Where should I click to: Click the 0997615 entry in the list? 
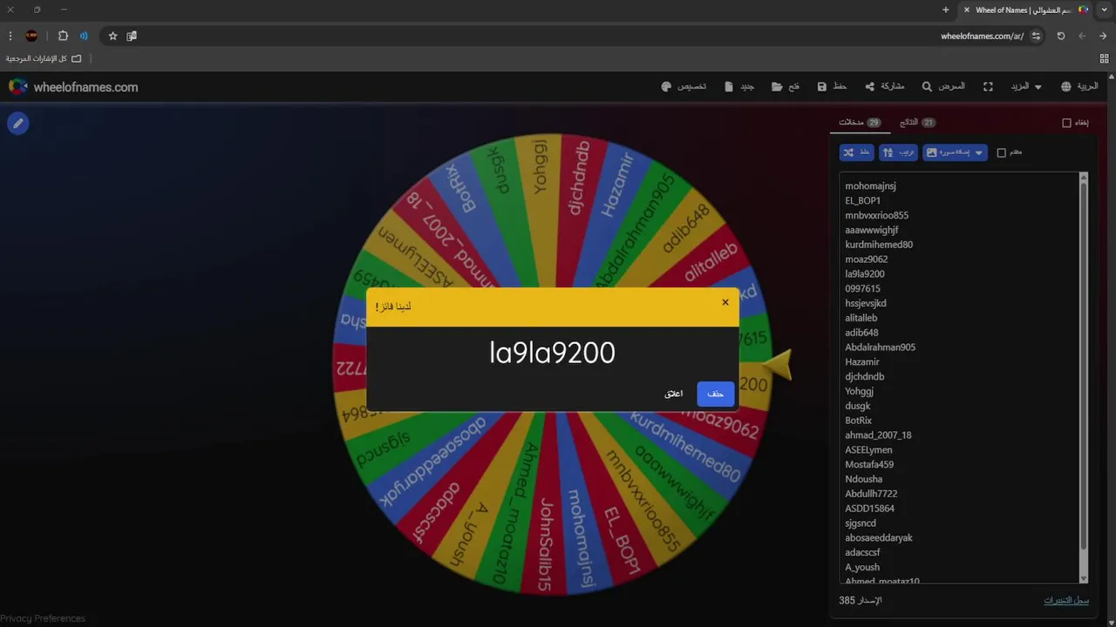[862, 288]
